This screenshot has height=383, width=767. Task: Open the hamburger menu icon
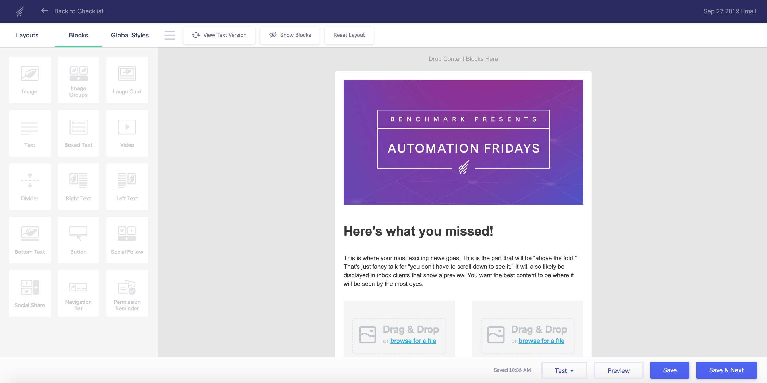170,35
